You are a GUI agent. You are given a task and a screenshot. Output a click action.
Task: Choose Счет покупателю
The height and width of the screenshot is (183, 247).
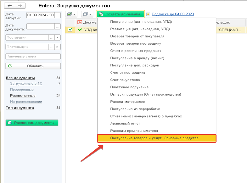[157, 80]
